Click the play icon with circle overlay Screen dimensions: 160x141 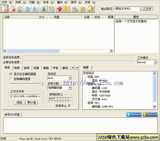pyautogui.click(x=36, y=9)
